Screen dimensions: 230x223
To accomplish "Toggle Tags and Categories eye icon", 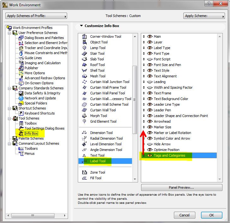I will 150,155.
